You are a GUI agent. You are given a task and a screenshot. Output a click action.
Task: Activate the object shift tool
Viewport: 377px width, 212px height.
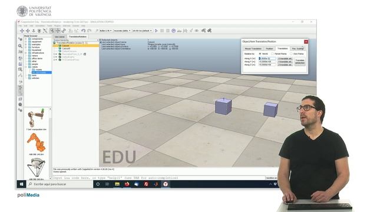pos(58,31)
